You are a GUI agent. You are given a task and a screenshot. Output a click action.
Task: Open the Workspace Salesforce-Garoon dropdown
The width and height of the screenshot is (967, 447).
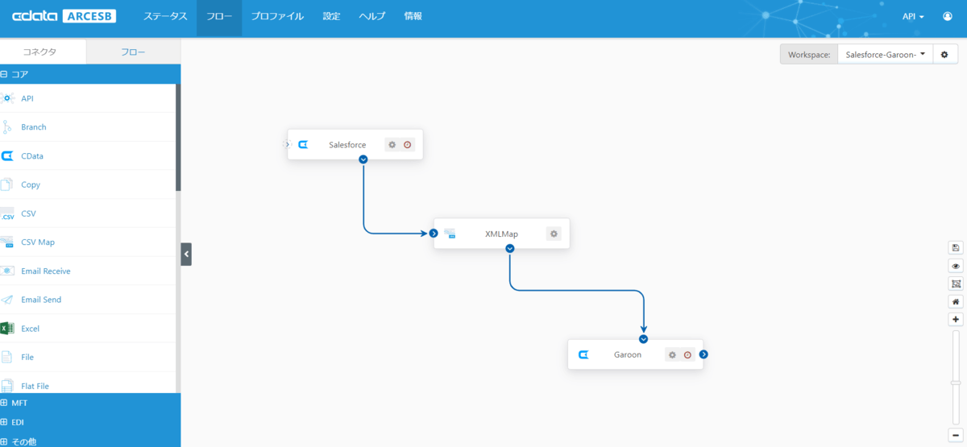[x=886, y=54]
